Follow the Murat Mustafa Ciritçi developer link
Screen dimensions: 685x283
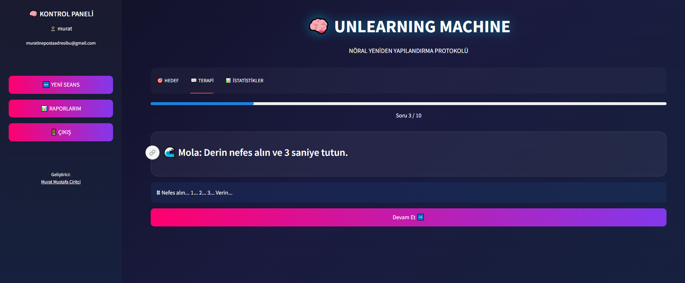click(61, 182)
